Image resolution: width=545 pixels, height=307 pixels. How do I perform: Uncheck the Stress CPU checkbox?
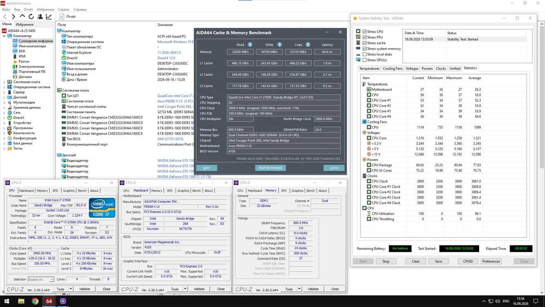click(365, 31)
